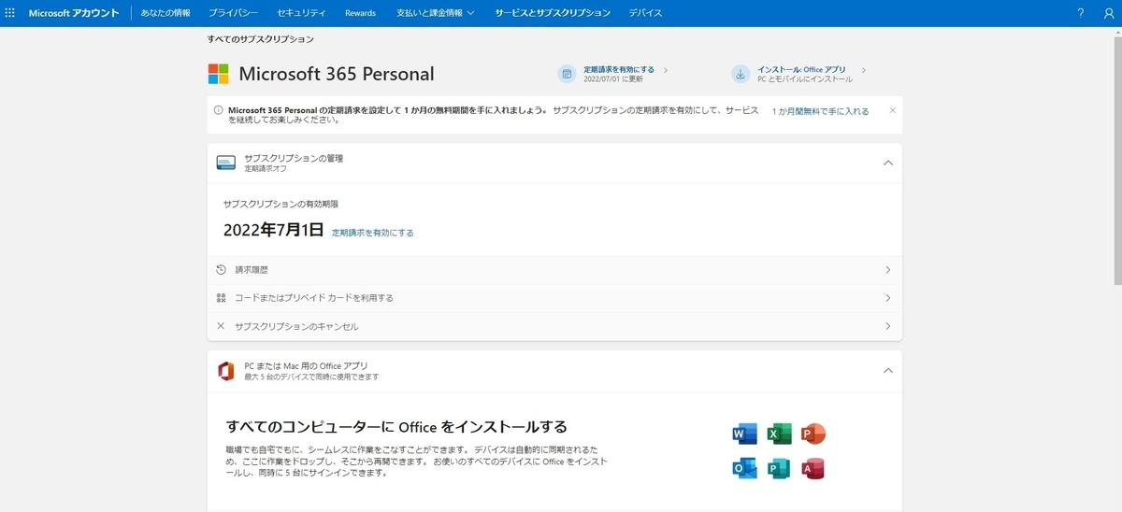The height and width of the screenshot is (512, 1122).
Task: Click PC とモバイルにインストール text
Action: pos(804,79)
